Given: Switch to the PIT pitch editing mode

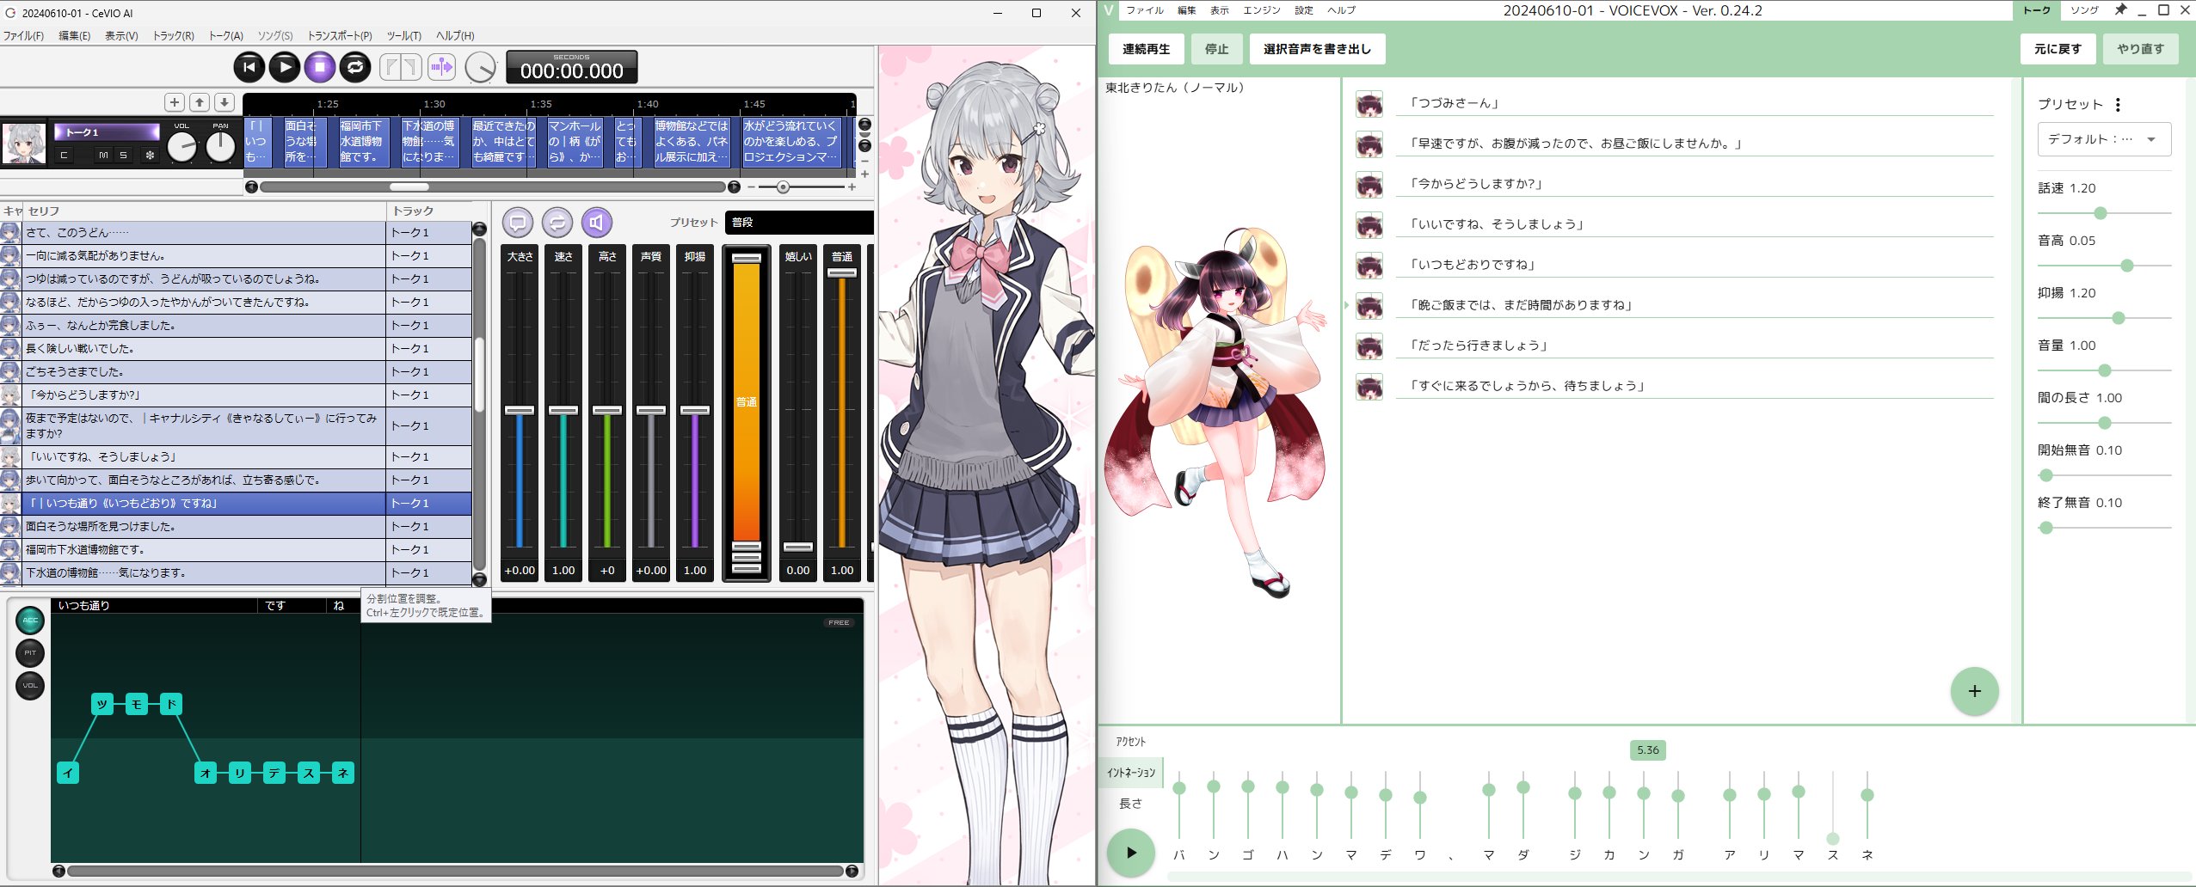Looking at the screenshot, I should pos(30,653).
